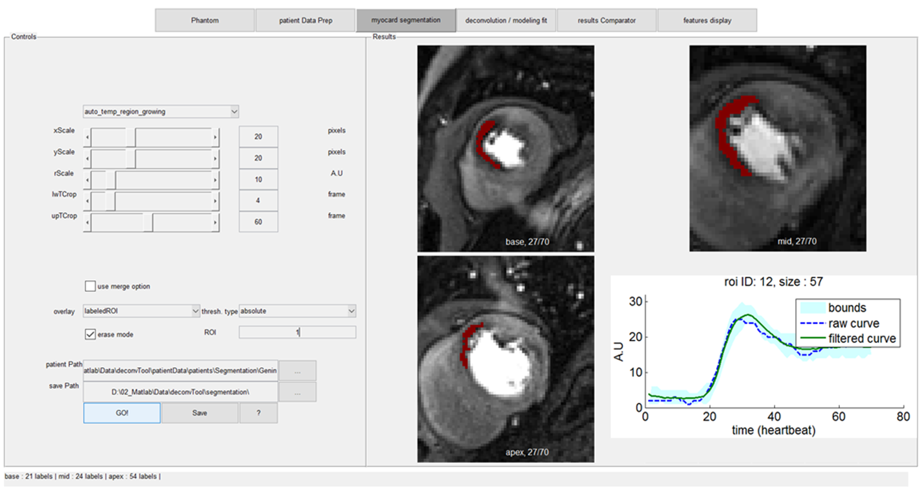Image resolution: width=923 pixels, height=489 pixels.
Task: Enable the use merge option checkbox
Action: 90,286
